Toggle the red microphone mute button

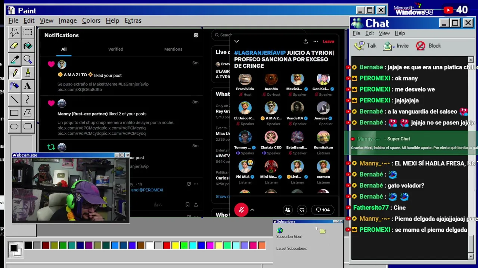(241, 210)
